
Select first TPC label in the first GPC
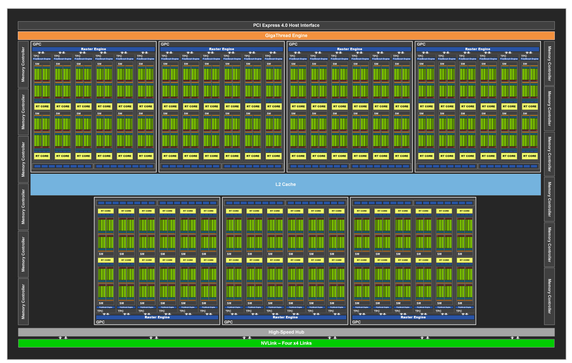click(x=36, y=56)
